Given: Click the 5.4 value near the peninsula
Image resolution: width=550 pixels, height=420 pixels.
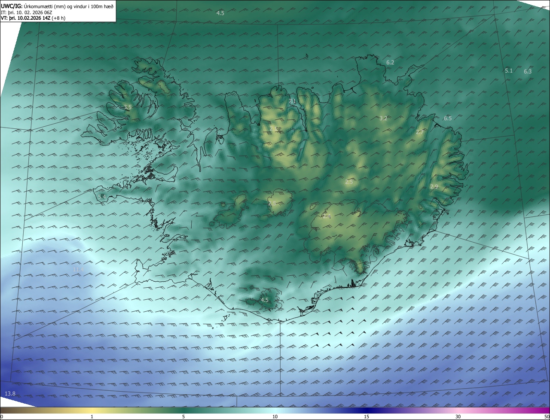Looking at the screenshot, I should (x=102, y=197).
